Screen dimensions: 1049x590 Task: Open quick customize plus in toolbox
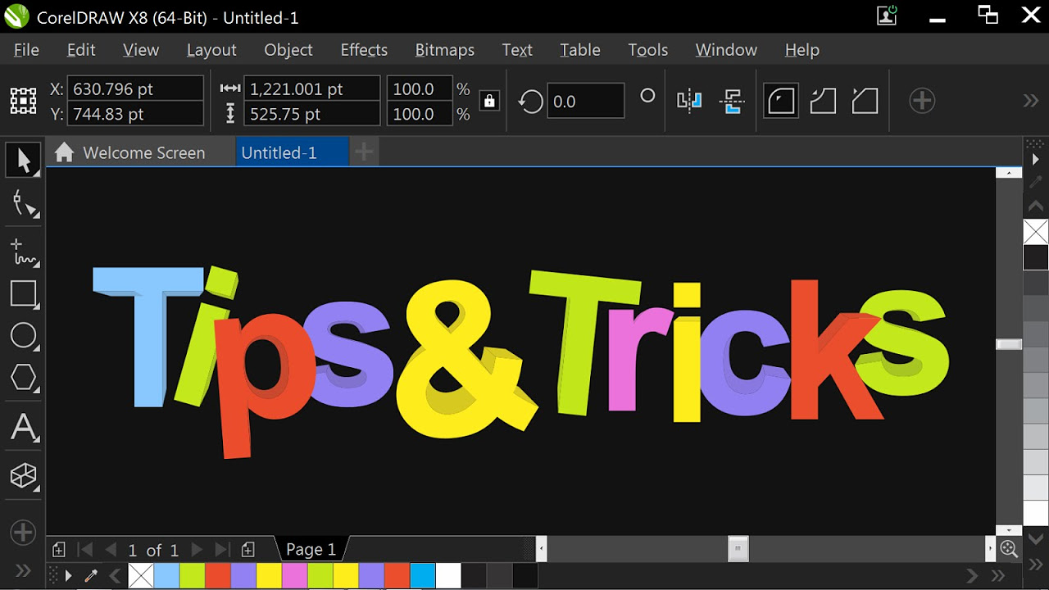pyautogui.click(x=23, y=533)
